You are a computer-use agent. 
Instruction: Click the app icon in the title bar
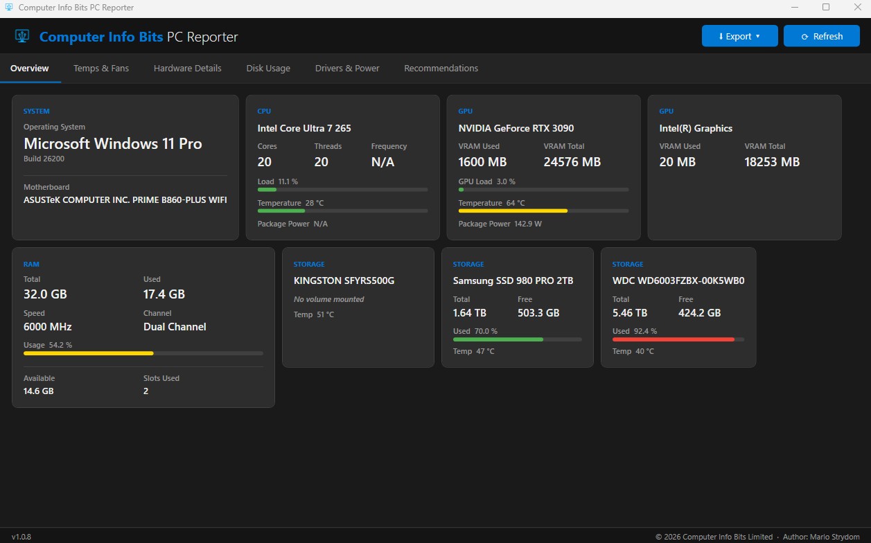8,8
